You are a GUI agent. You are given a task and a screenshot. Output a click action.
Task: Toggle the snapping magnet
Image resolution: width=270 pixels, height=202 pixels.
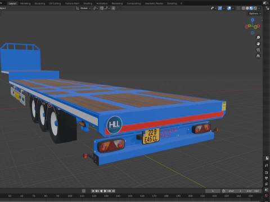click(101, 8)
